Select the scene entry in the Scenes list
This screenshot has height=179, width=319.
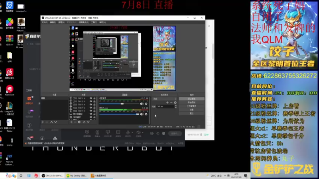(x=54, y=98)
